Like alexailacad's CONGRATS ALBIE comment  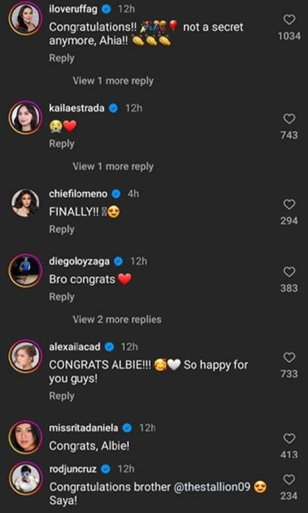[290, 357]
